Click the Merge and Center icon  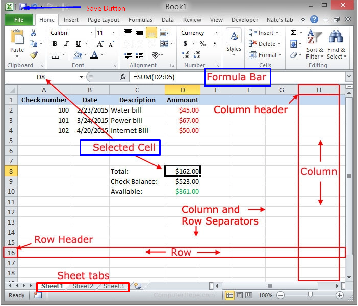coord(164,44)
